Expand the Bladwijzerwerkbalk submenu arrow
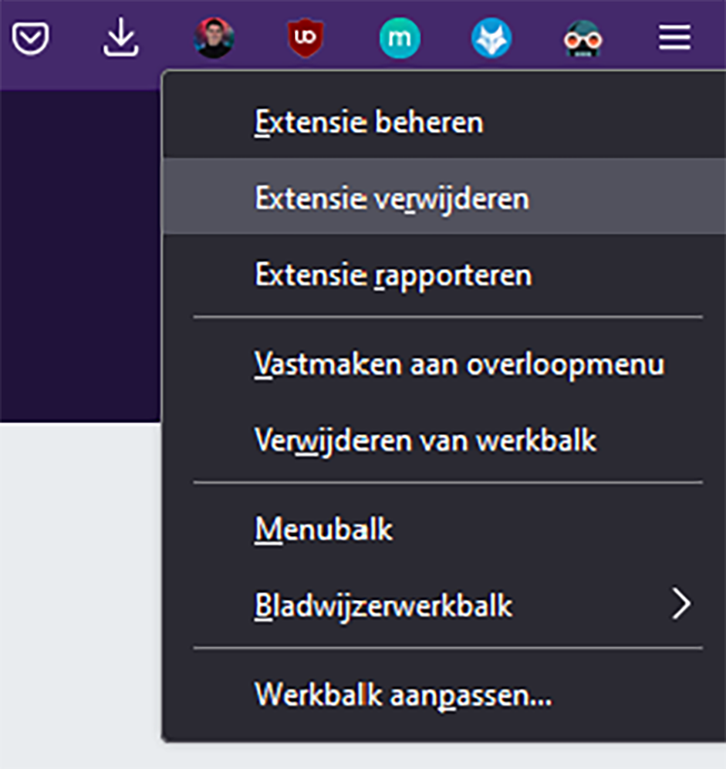 click(681, 604)
